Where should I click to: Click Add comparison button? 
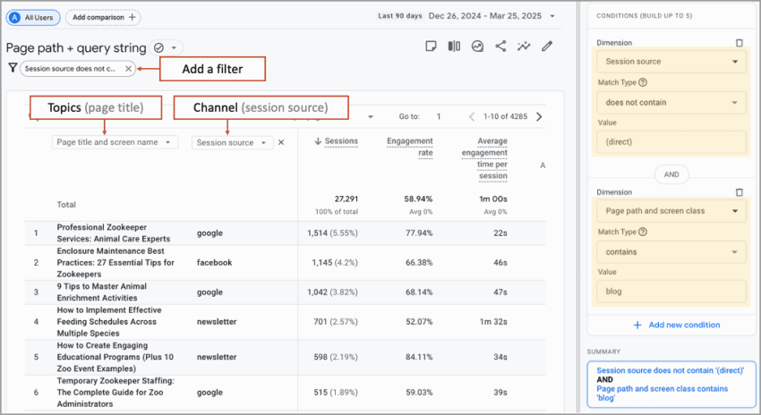coord(103,18)
